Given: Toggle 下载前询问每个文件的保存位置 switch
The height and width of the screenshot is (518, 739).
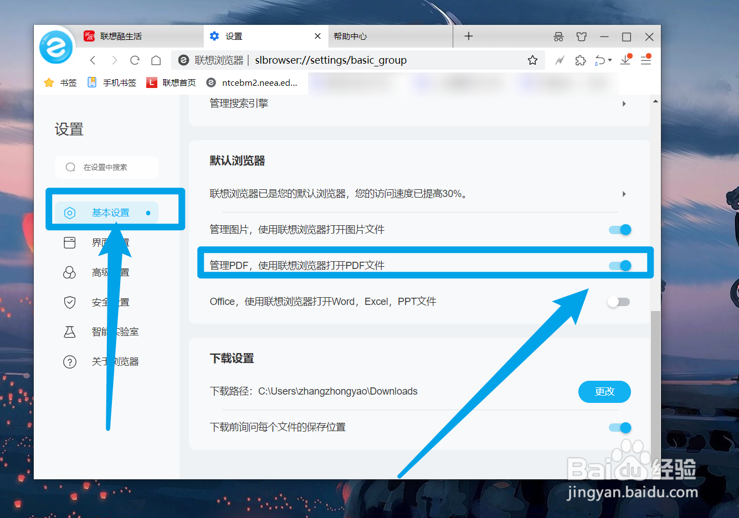Looking at the screenshot, I should tap(620, 427).
